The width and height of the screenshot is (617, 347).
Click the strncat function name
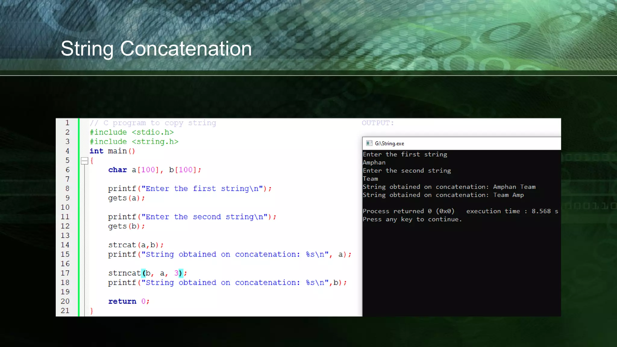[x=124, y=273]
